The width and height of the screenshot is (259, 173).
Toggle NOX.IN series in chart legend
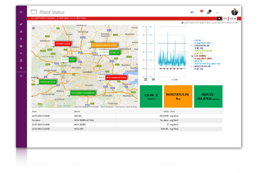tap(198, 61)
